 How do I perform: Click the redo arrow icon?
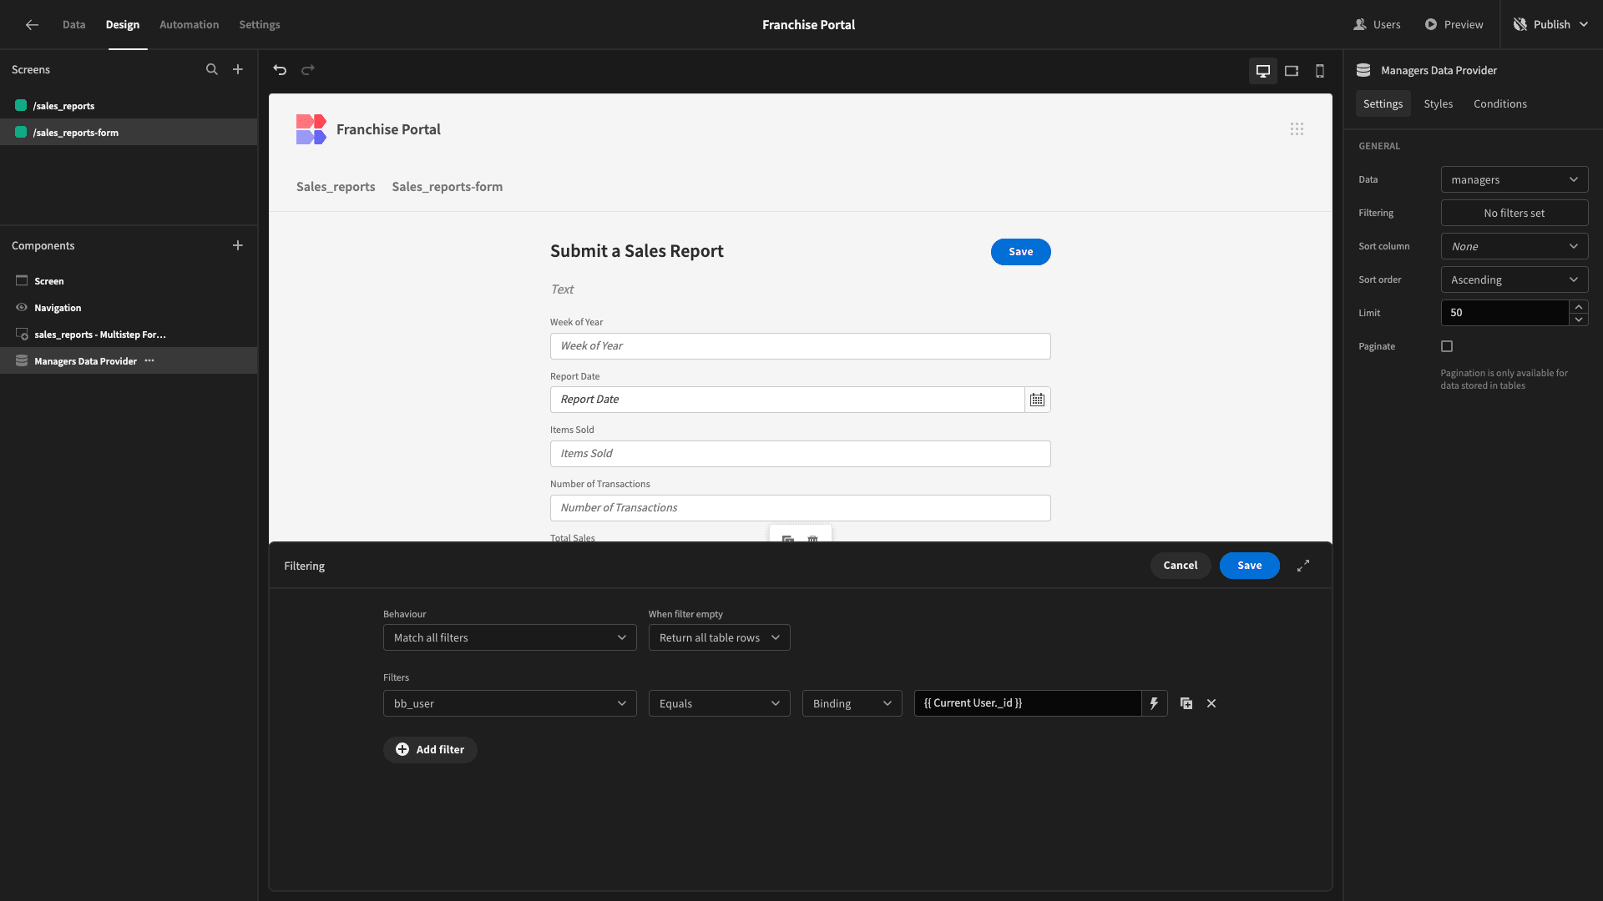[x=308, y=70]
